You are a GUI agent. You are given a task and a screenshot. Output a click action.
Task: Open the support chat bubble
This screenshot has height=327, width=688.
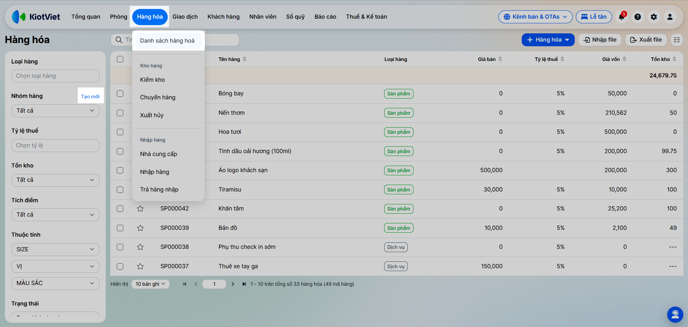point(675,314)
